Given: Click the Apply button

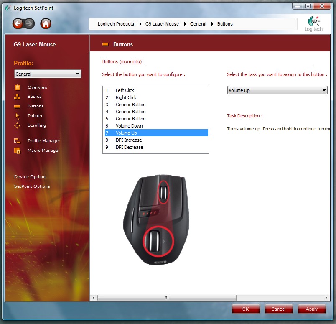Looking at the screenshot, I should tap(312, 309).
